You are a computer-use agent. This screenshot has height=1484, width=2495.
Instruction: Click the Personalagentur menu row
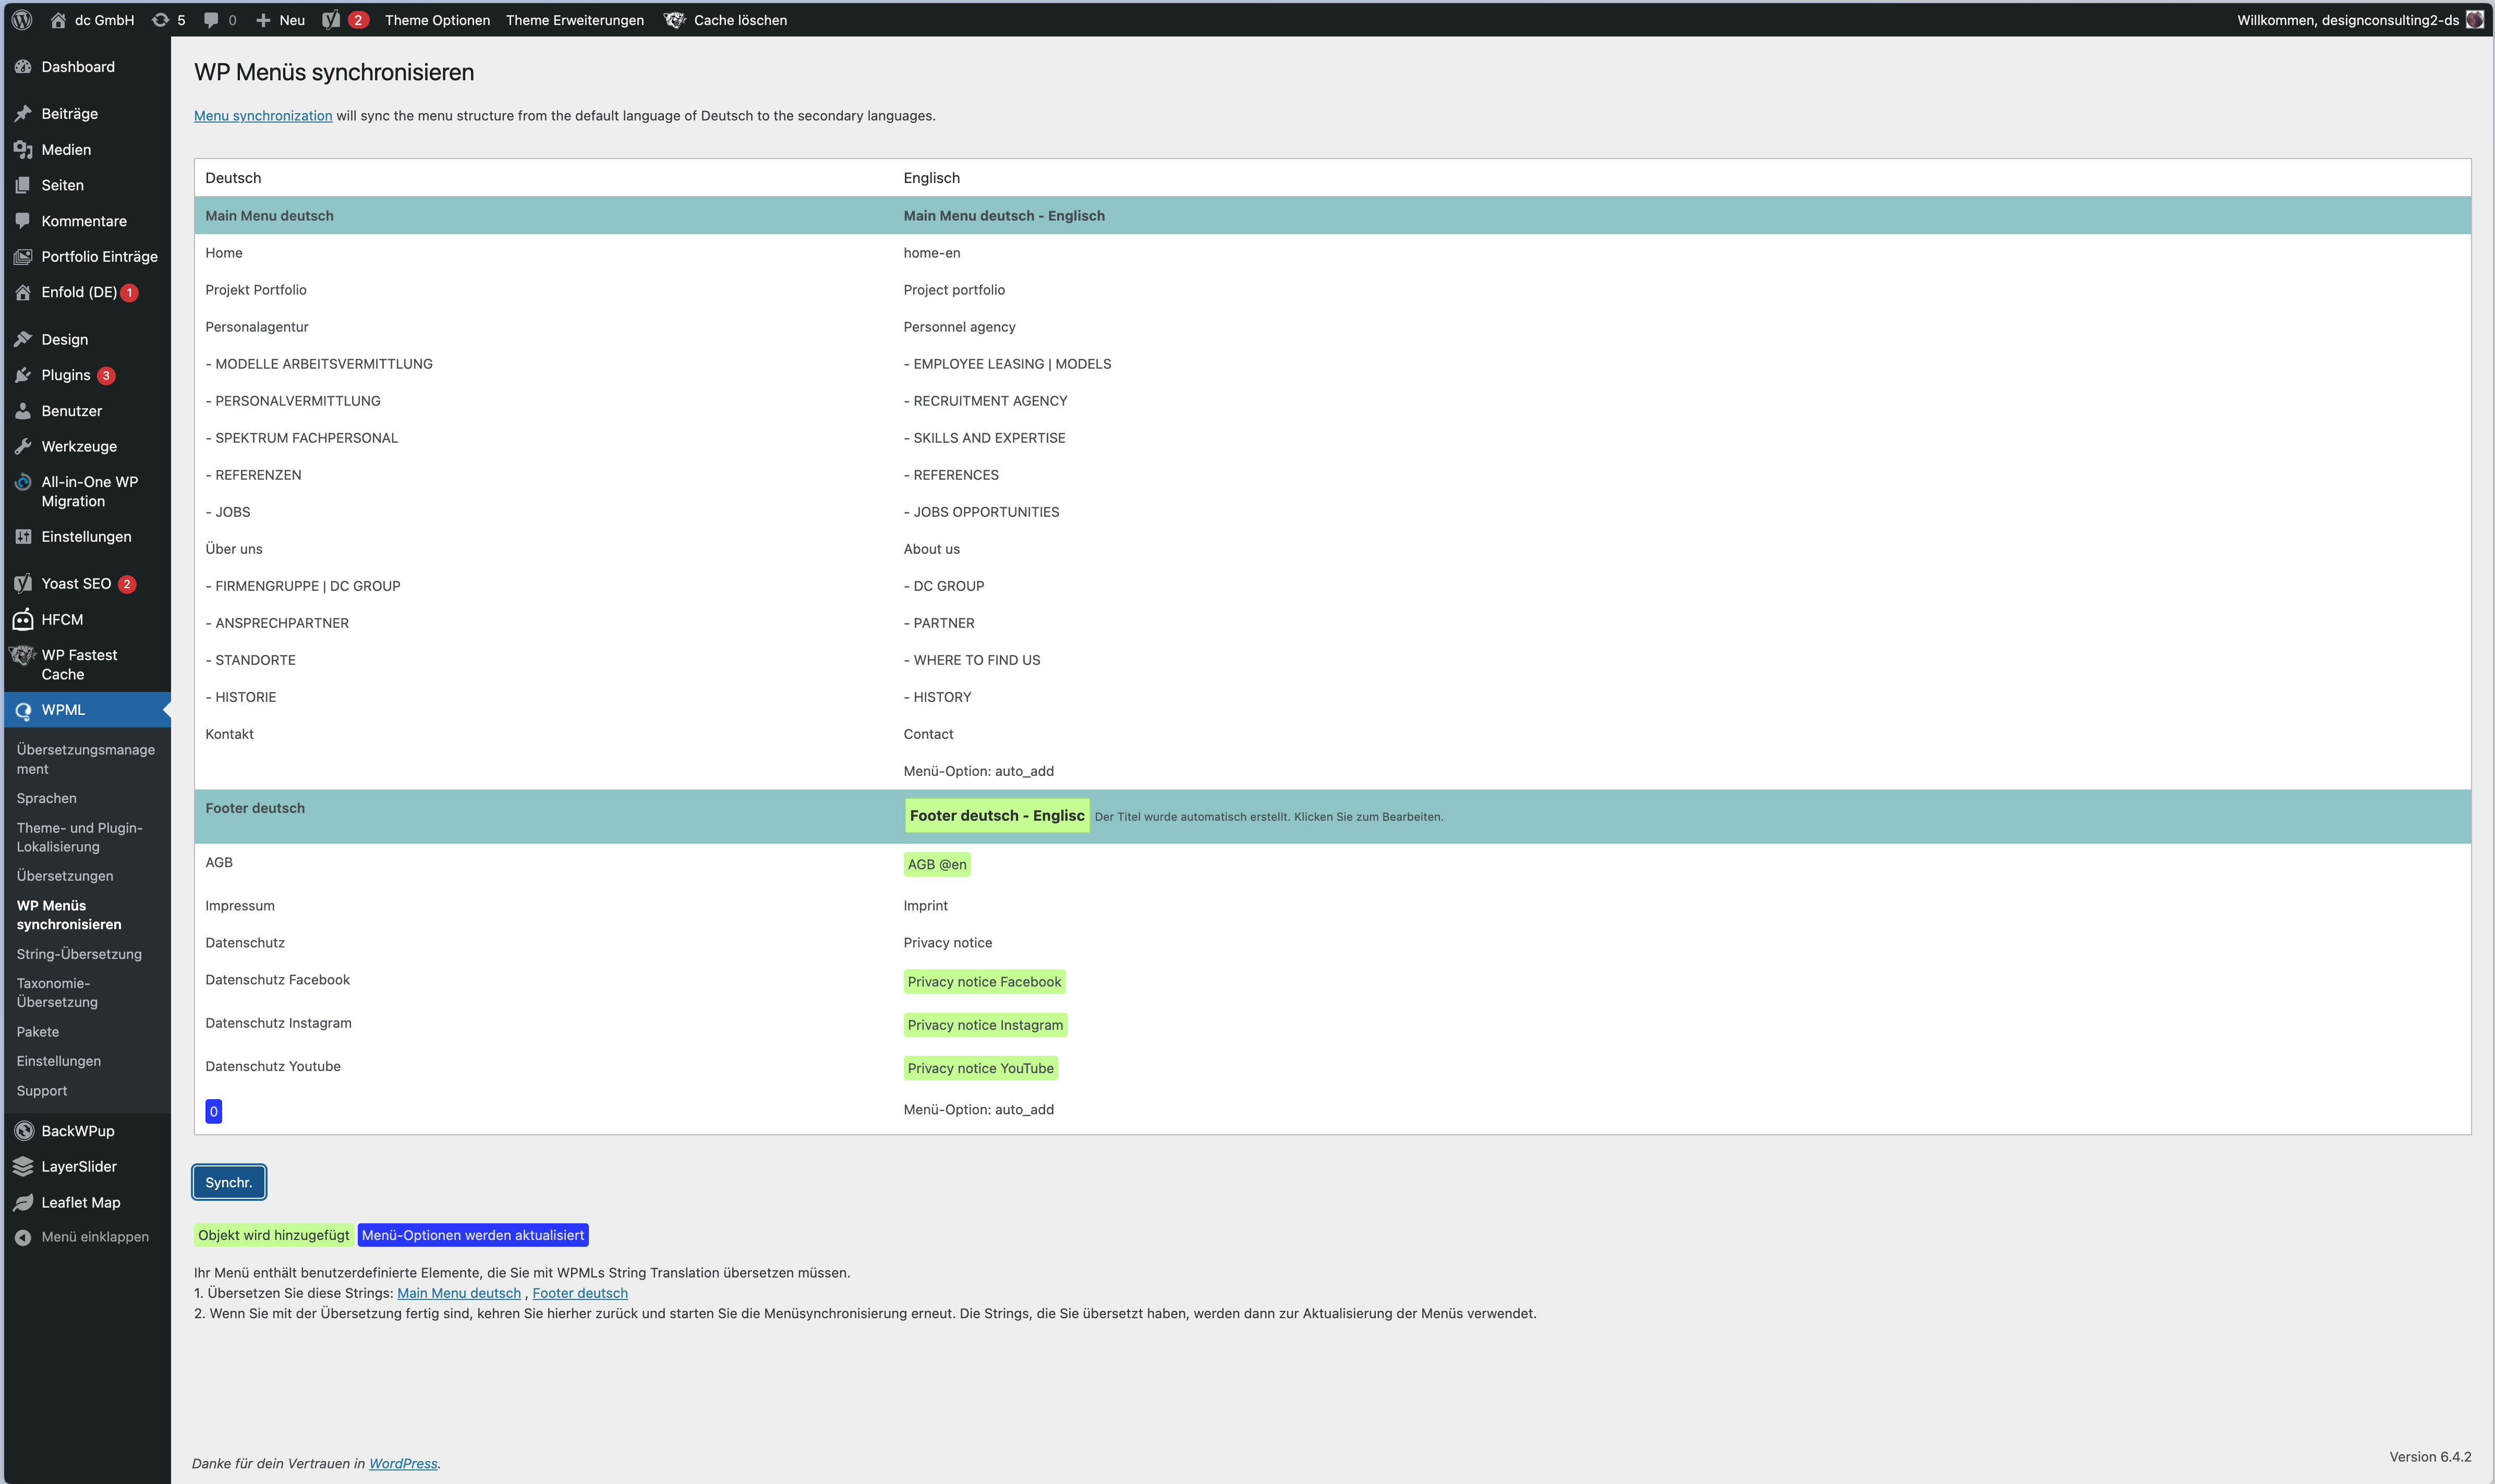point(257,327)
